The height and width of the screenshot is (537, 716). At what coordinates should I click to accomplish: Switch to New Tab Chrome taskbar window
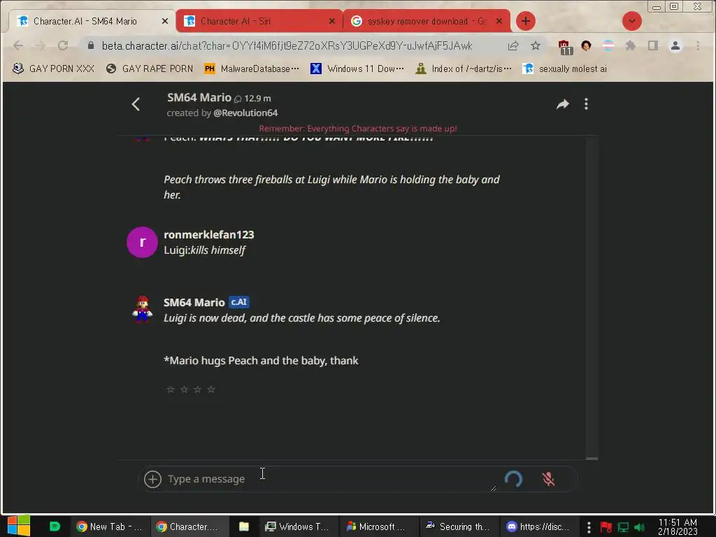[x=110, y=527]
